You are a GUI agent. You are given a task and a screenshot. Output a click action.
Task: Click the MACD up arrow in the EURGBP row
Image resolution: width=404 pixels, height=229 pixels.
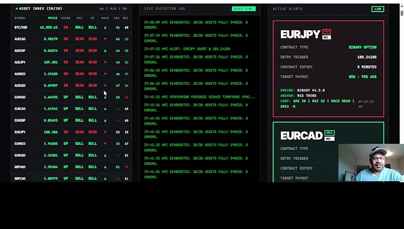point(105,121)
